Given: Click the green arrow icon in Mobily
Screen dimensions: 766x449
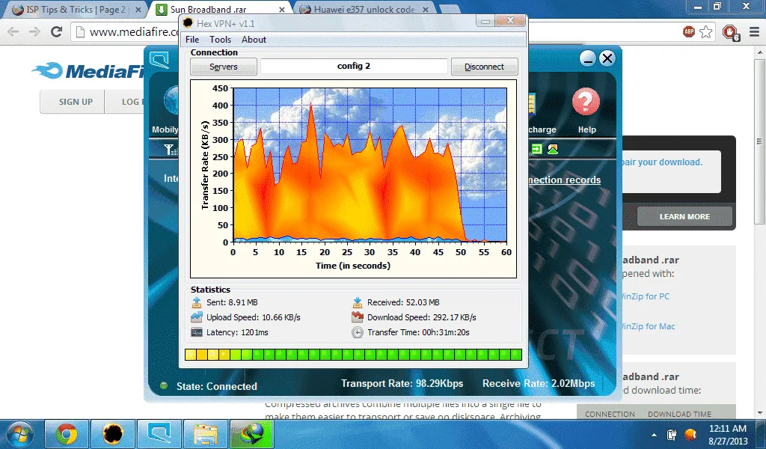Looking at the screenshot, I should pyautogui.click(x=536, y=149).
